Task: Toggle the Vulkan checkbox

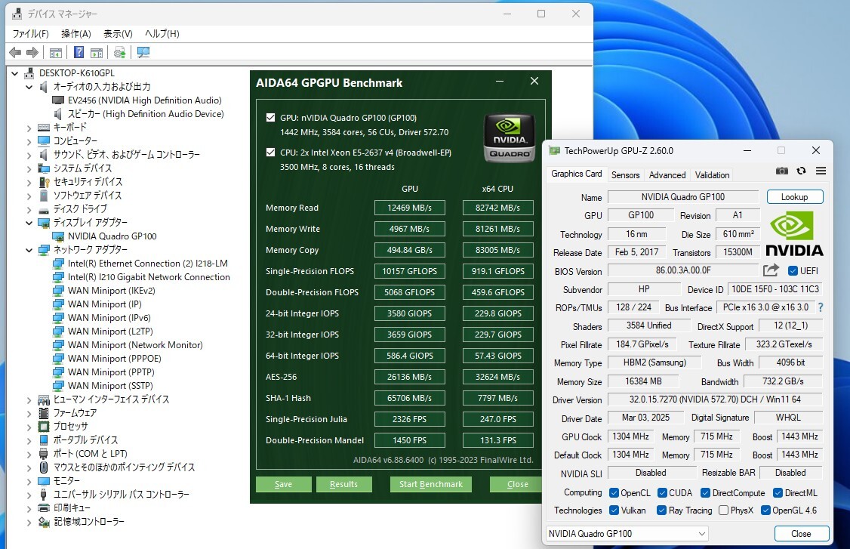Action: 614,510
